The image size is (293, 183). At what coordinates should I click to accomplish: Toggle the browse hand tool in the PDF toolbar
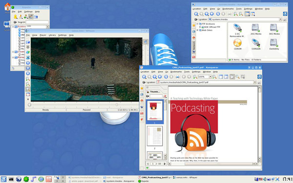(x=232, y=77)
